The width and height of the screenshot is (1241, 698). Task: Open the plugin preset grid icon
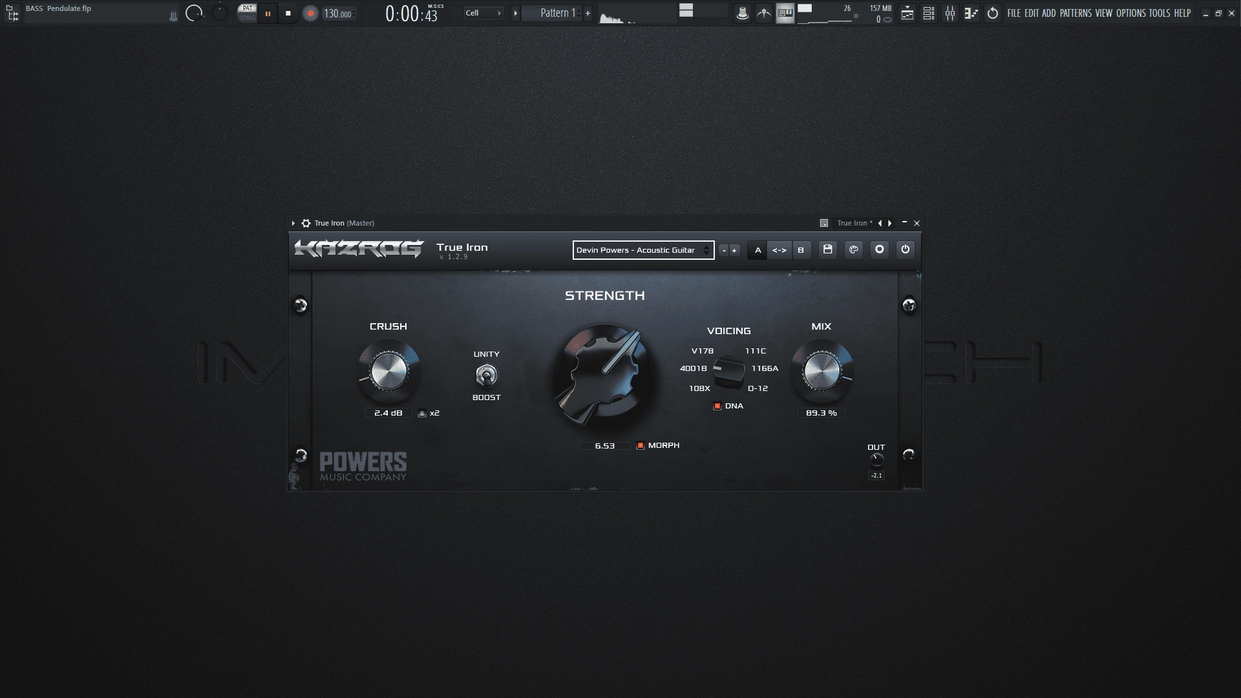coord(824,223)
